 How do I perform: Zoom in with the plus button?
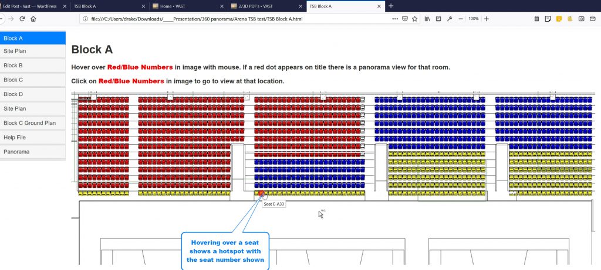486,19
